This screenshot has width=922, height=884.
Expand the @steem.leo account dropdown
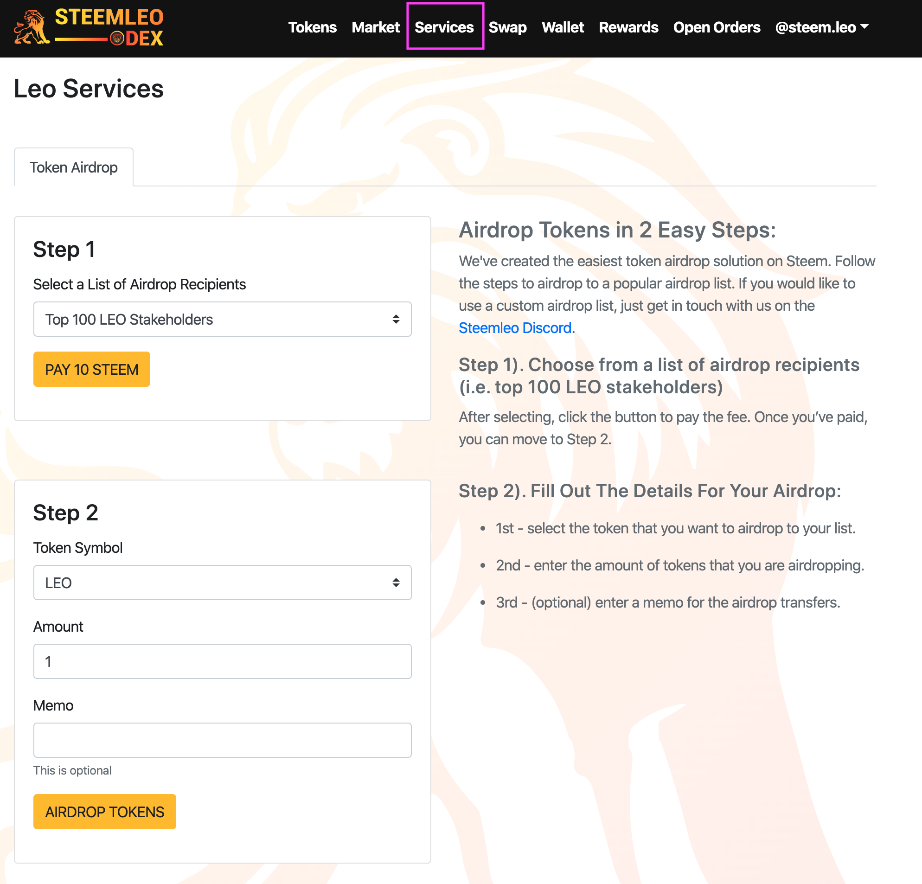tap(821, 27)
